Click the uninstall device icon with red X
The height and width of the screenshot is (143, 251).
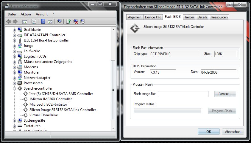[75, 22]
